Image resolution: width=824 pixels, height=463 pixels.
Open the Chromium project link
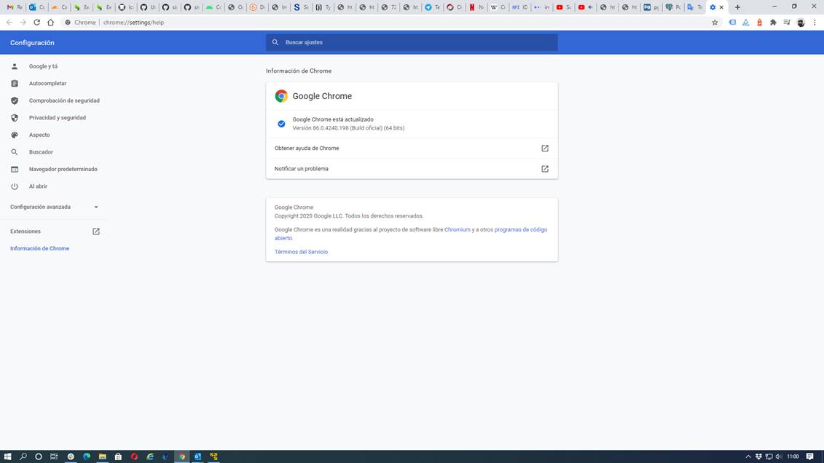[457, 229]
